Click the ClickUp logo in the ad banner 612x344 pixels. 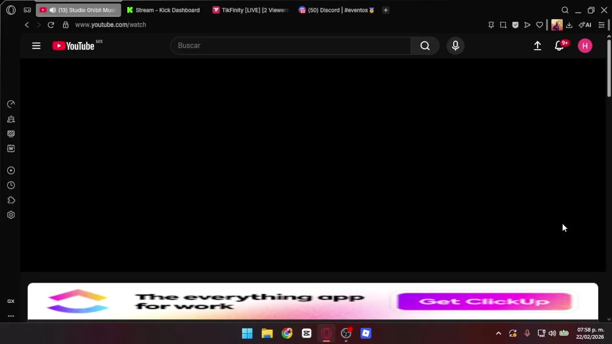(77, 301)
